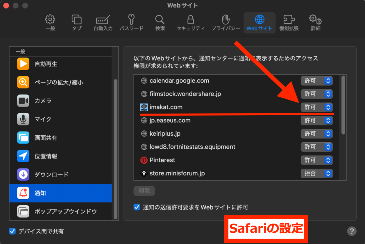Viewport: 365px width, 244px height.
Task: Toggle the デバイス間で共有 checkbox
Action: 12,231
